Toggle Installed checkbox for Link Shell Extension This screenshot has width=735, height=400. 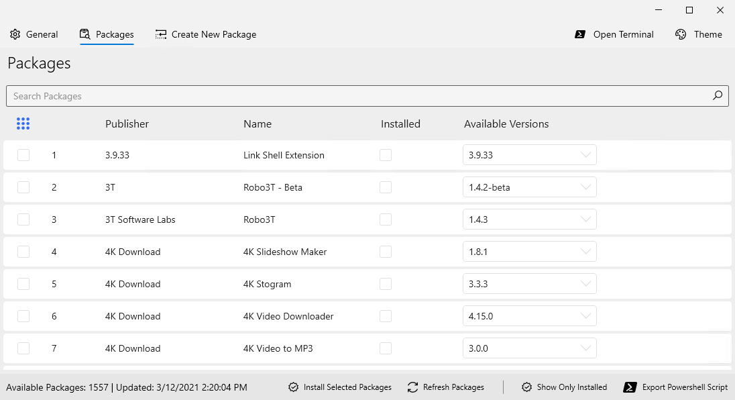coord(386,155)
